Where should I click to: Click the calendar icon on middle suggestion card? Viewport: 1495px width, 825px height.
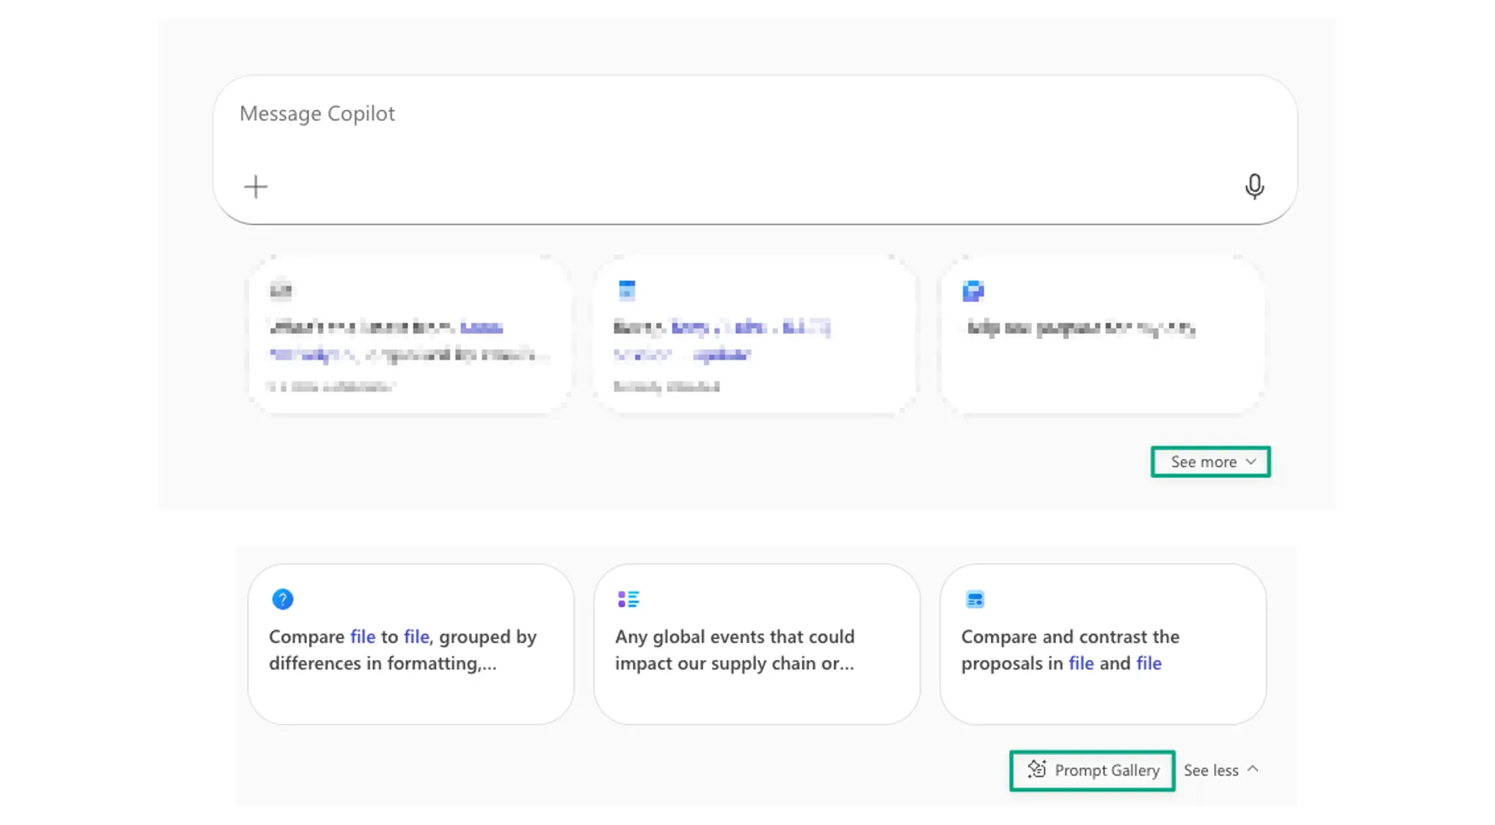[x=628, y=290]
